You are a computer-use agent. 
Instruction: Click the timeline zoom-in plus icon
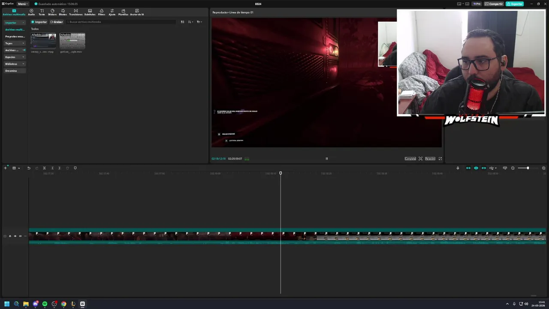click(543, 168)
